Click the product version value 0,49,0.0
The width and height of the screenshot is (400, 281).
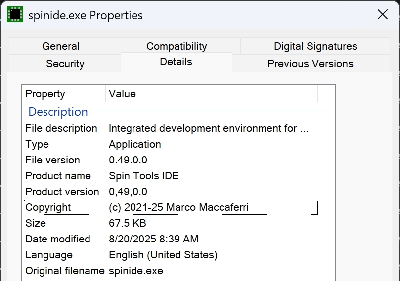click(x=128, y=192)
